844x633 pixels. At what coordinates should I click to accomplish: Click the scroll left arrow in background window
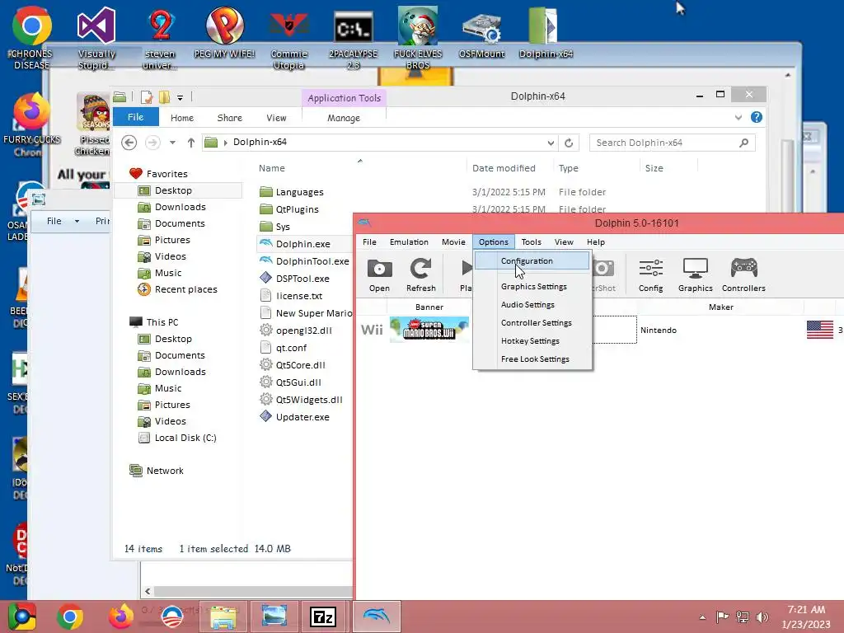pyautogui.click(x=148, y=592)
